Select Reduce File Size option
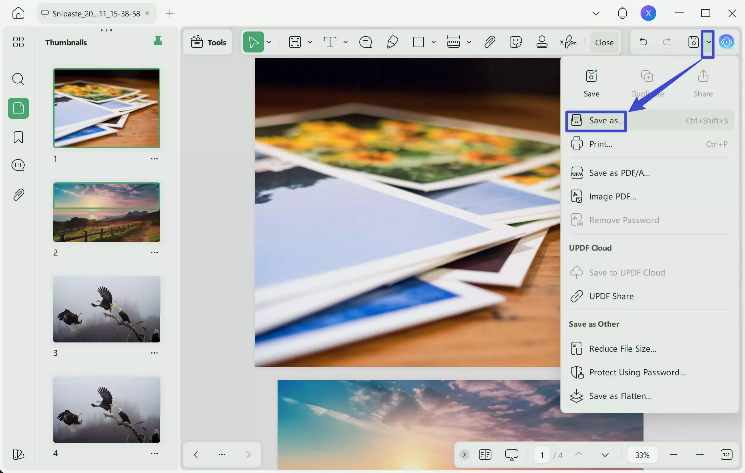Image resolution: width=745 pixels, height=473 pixels. pyautogui.click(x=622, y=349)
